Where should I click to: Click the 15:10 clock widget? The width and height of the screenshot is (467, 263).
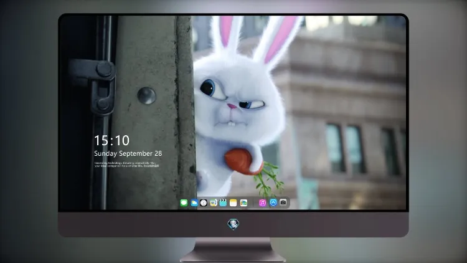click(x=111, y=140)
